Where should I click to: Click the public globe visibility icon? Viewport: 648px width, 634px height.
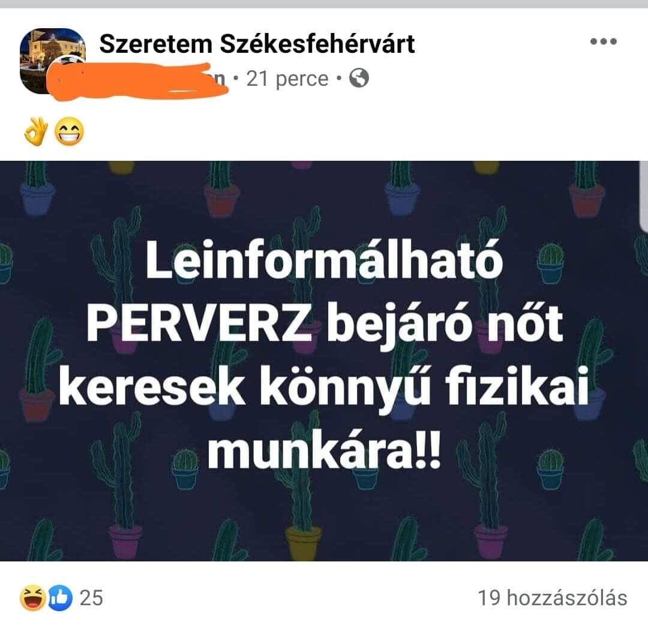pos(359,78)
